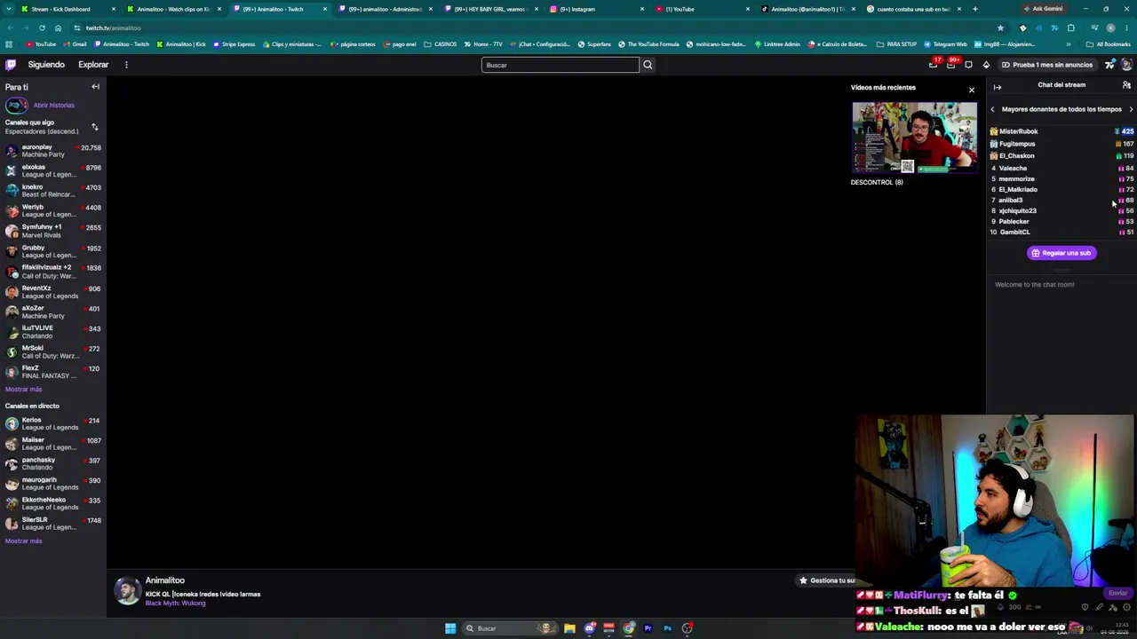This screenshot has width=1137, height=639.
Task: Collapse the Para ti sidebar
Action: [x=95, y=87]
